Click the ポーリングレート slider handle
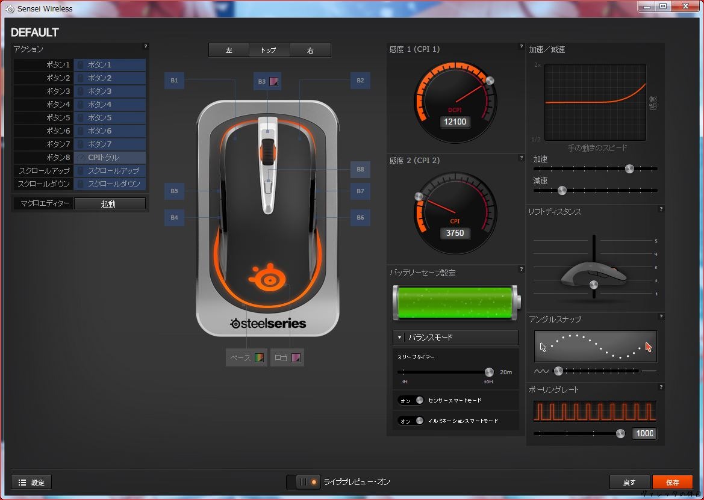Viewport: 704px width, 500px height. pos(620,433)
